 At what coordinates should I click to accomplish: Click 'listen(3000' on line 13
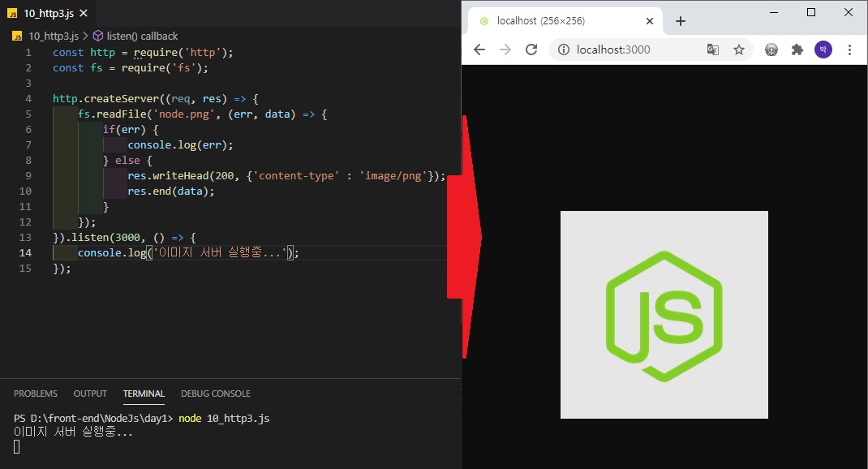pos(105,238)
